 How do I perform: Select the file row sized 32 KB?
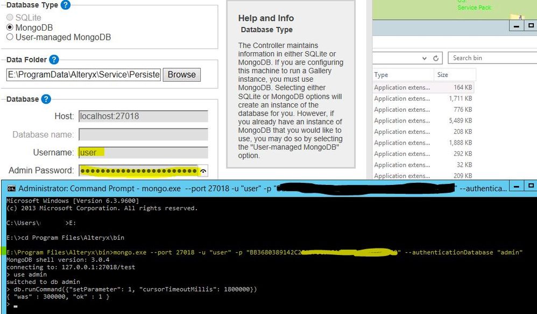pyautogui.click(x=423, y=165)
